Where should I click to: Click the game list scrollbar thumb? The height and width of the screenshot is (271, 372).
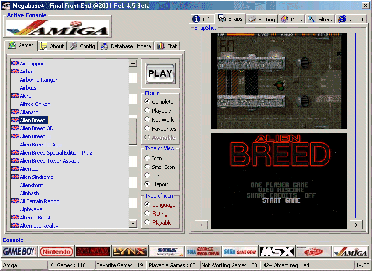point(133,131)
